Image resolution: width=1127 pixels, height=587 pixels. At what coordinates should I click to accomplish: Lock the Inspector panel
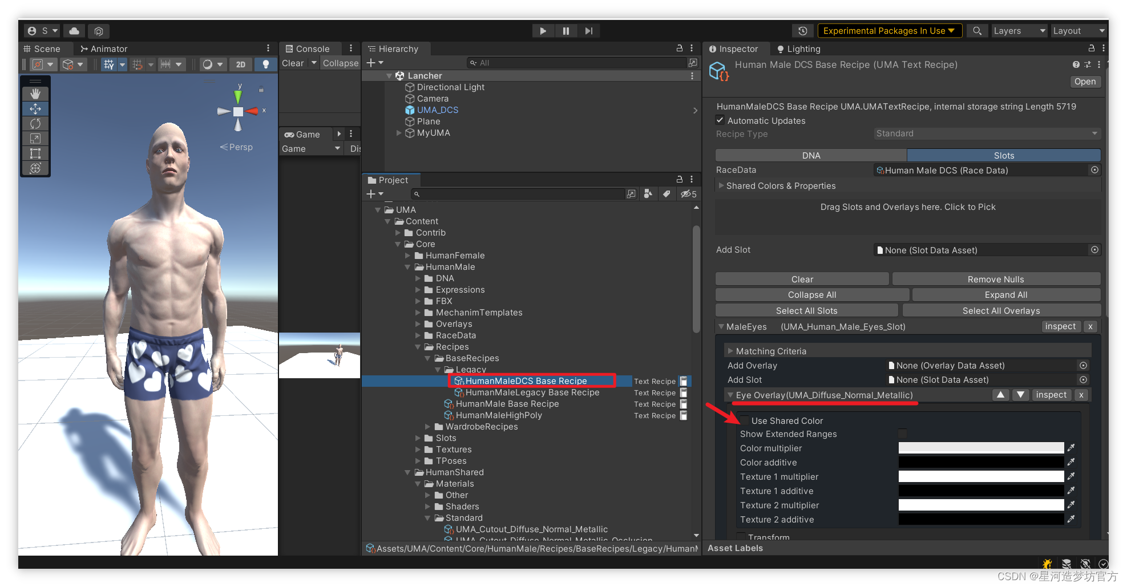click(1091, 48)
